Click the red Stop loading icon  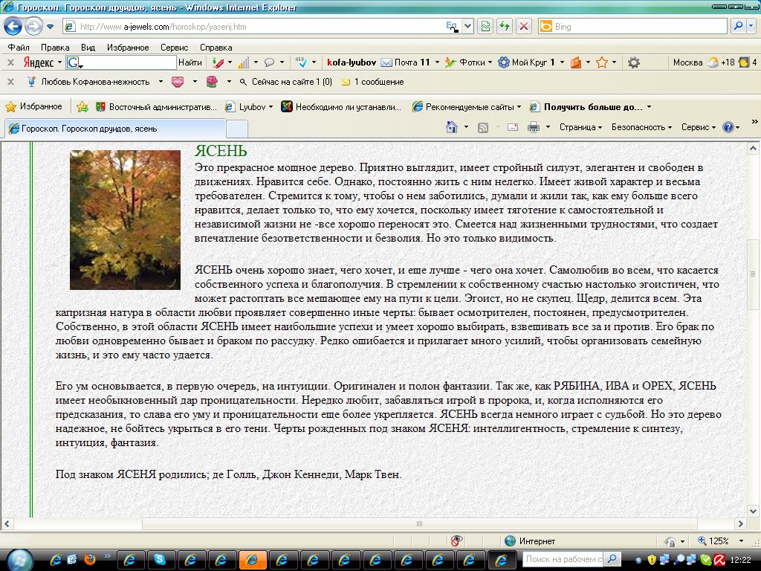[524, 27]
